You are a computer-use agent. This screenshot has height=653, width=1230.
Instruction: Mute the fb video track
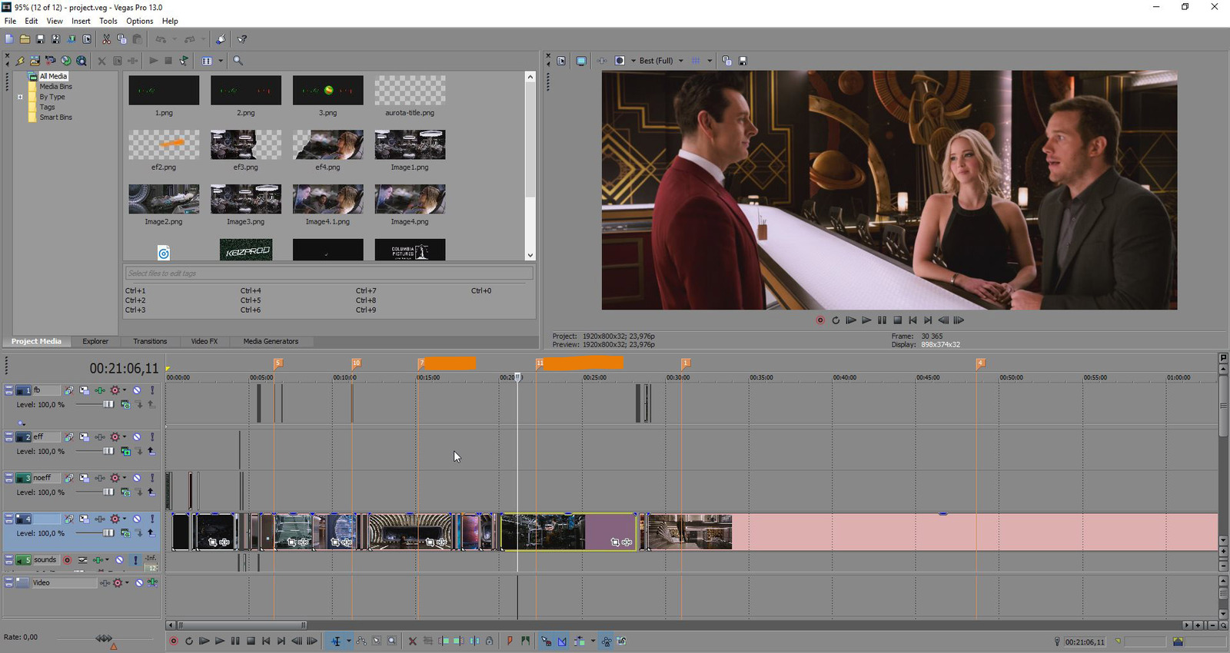pos(137,390)
